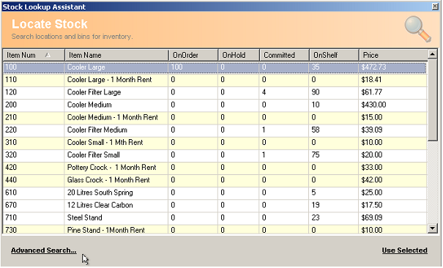The height and width of the screenshot is (268, 443).
Task: Click item number 220
Action: [11, 130]
